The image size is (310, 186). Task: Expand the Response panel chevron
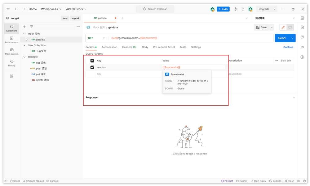(x=294, y=97)
